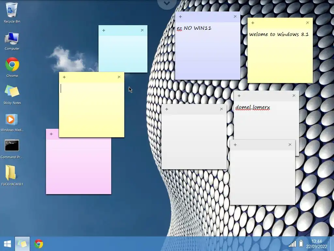334x251 pixels.
Task: Add a new note from the 'welome to windows 8.1' note
Action: tap(253, 23)
